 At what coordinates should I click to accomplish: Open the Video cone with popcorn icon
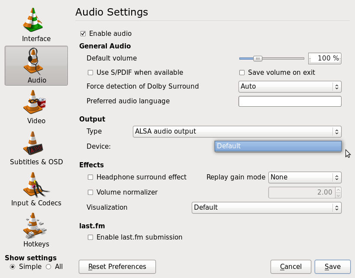(34, 102)
